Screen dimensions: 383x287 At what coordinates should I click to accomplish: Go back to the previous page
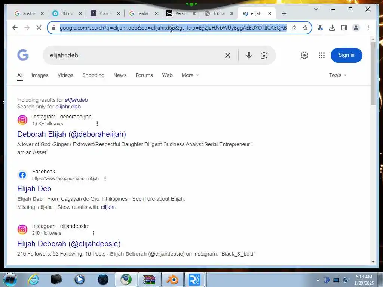(15, 28)
